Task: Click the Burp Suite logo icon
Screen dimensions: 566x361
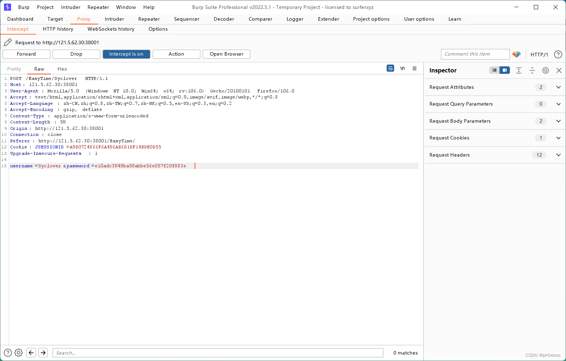Action: pos(7,7)
